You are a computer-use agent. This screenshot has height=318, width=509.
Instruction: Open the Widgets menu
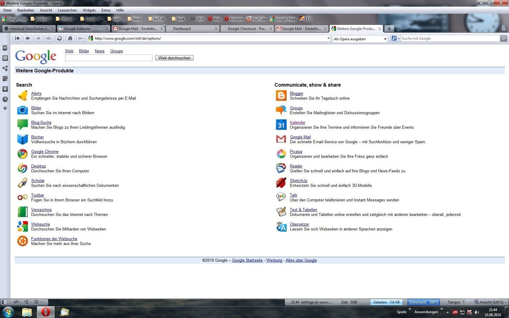click(89, 10)
